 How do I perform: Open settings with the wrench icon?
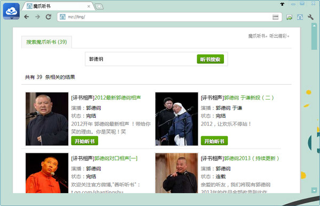tap(310, 17)
